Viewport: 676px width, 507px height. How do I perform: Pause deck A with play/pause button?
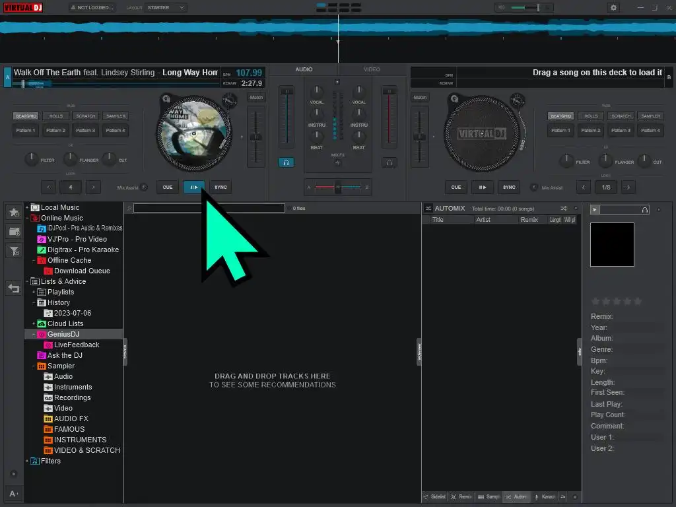pos(194,187)
